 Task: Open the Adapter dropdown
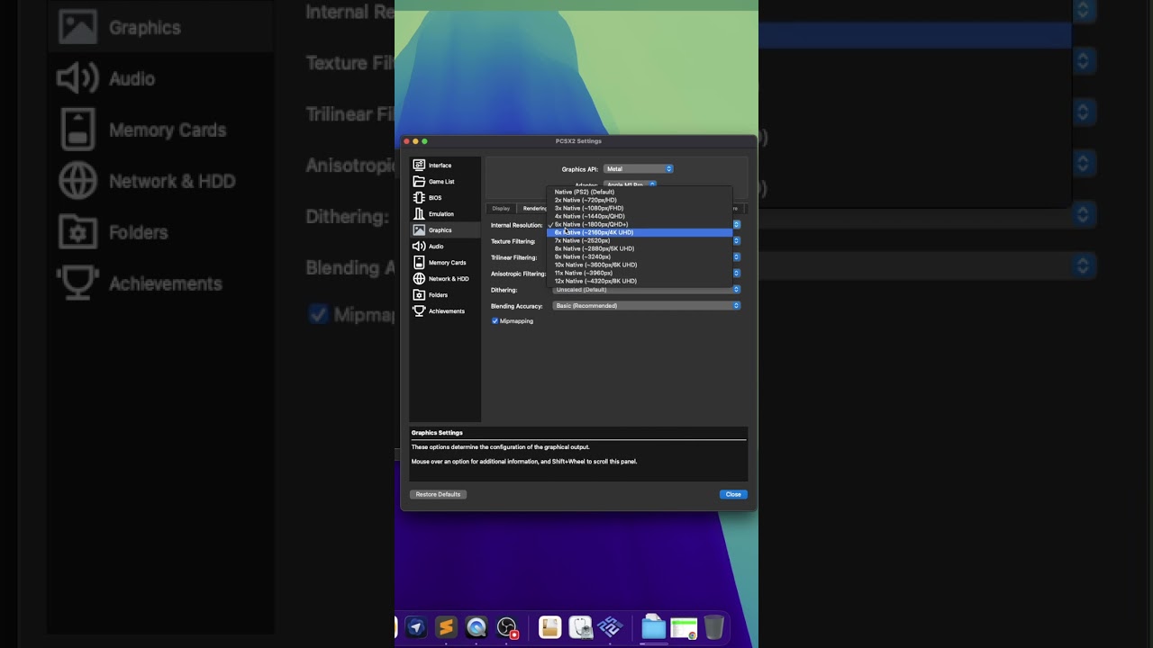[630, 184]
